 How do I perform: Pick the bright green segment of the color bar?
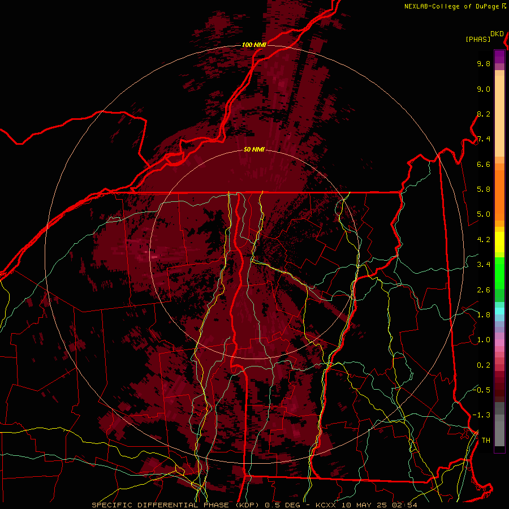point(499,273)
